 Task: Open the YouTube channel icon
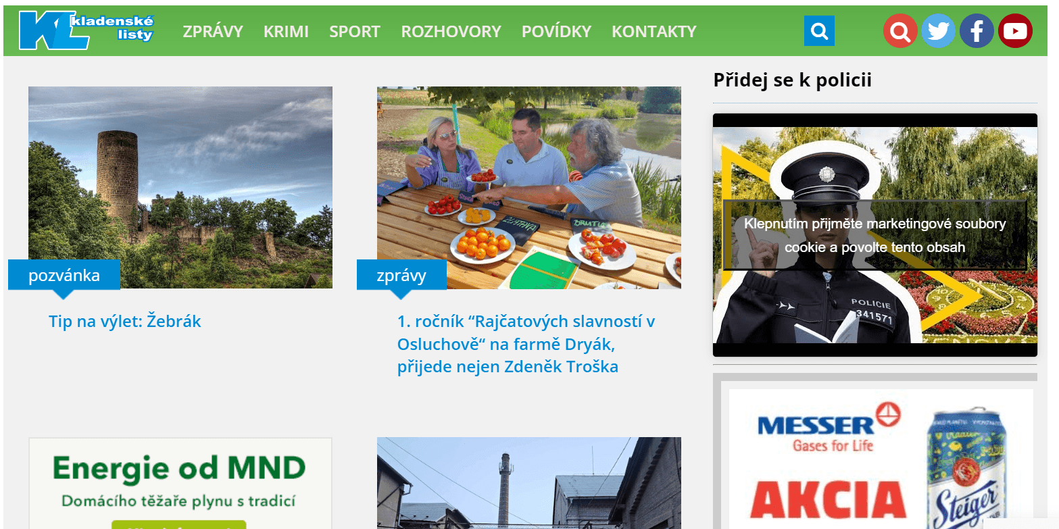(1015, 30)
